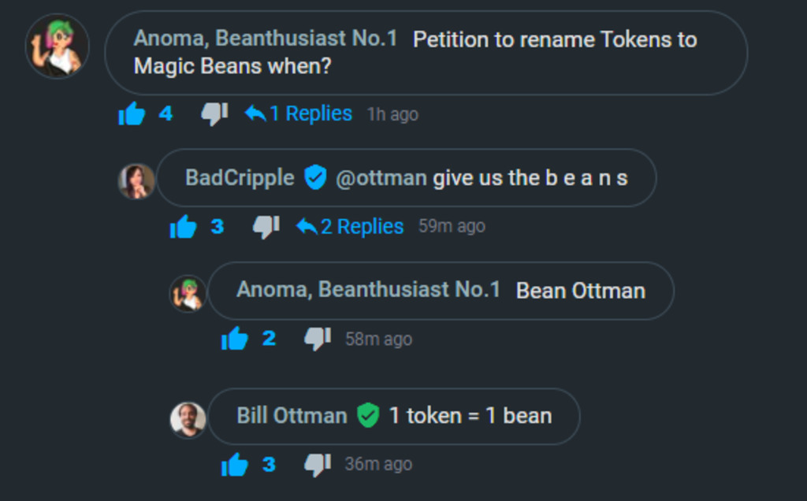Image resolution: width=807 pixels, height=501 pixels.
Task: Expand 1 Replies under the petition comment
Action: pos(299,113)
